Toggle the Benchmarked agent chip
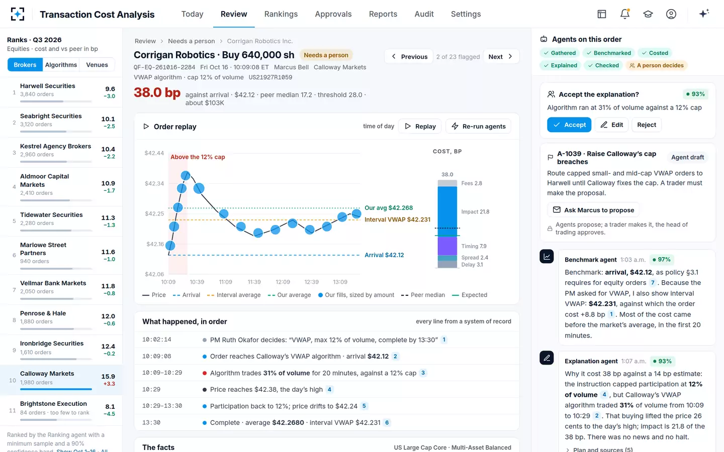The width and height of the screenshot is (724, 452). coord(608,53)
